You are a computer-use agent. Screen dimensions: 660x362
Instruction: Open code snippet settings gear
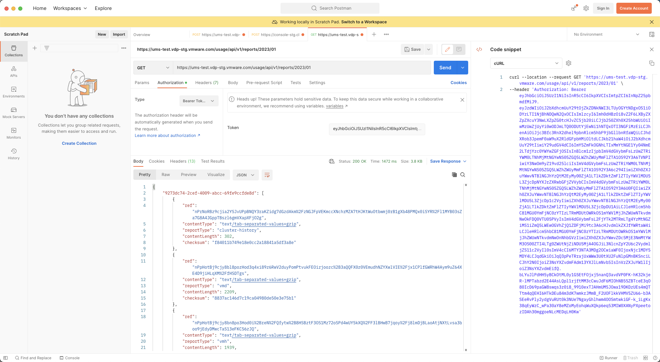point(569,63)
